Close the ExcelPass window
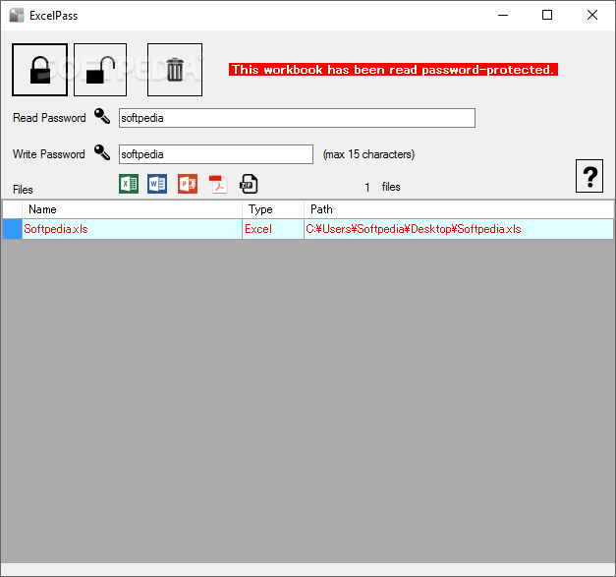The width and height of the screenshot is (616, 577). [592, 16]
